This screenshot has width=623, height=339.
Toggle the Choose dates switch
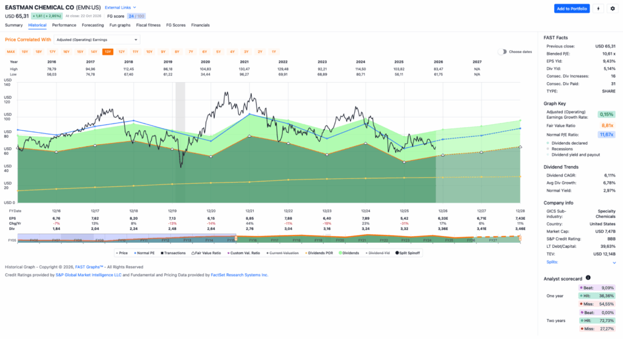tap(503, 52)
